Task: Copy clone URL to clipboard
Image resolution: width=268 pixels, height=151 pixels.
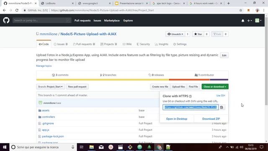Action: click(x=222, y=107)
